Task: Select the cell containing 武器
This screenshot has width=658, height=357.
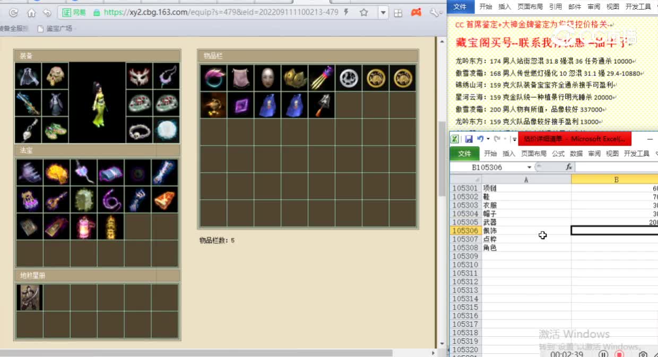Action: pos(526,222)
